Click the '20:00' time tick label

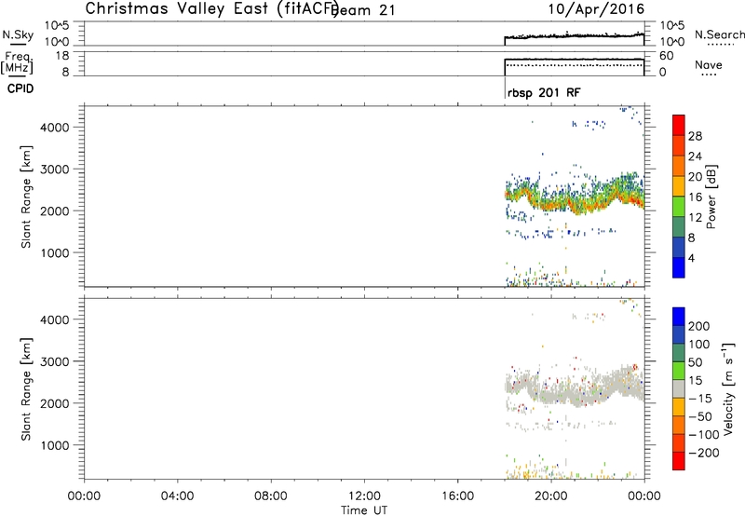point(550,496)
